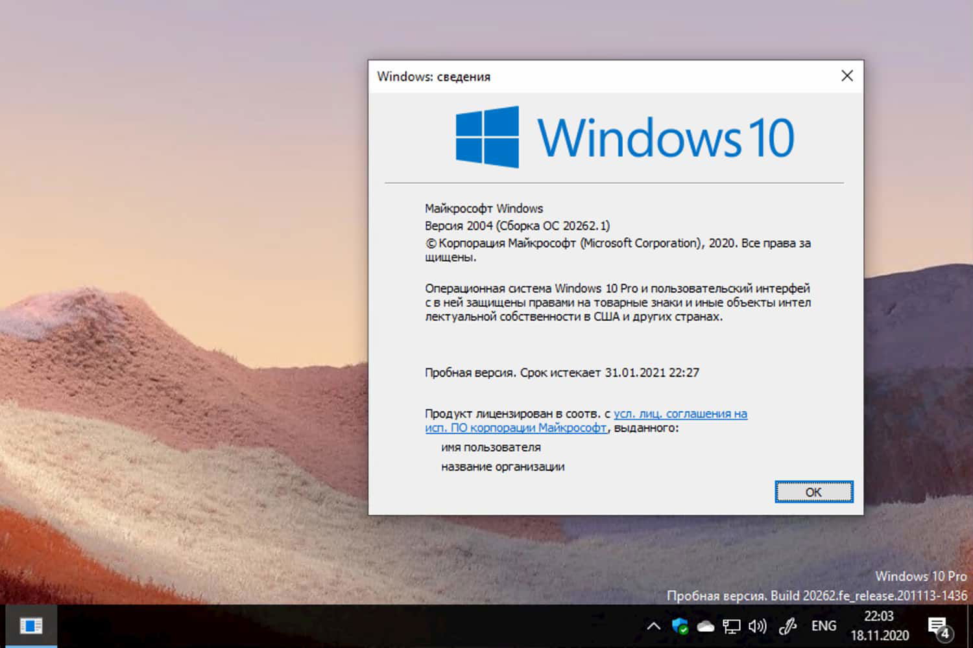Click the dialog title «Windows: сведения»

click(x=434, y=76)
